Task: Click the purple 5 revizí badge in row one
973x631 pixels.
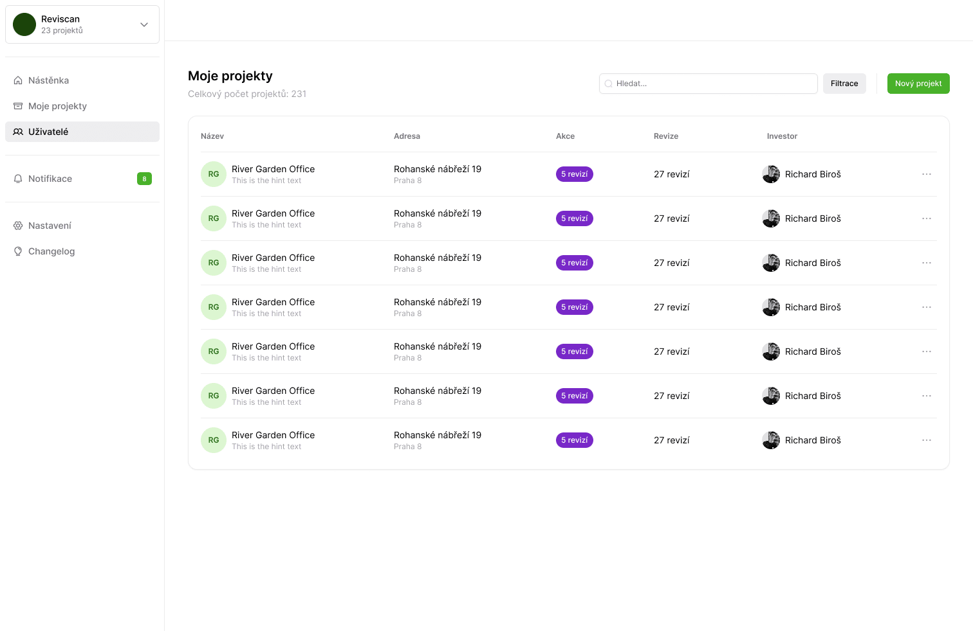Action: (574, 173)
